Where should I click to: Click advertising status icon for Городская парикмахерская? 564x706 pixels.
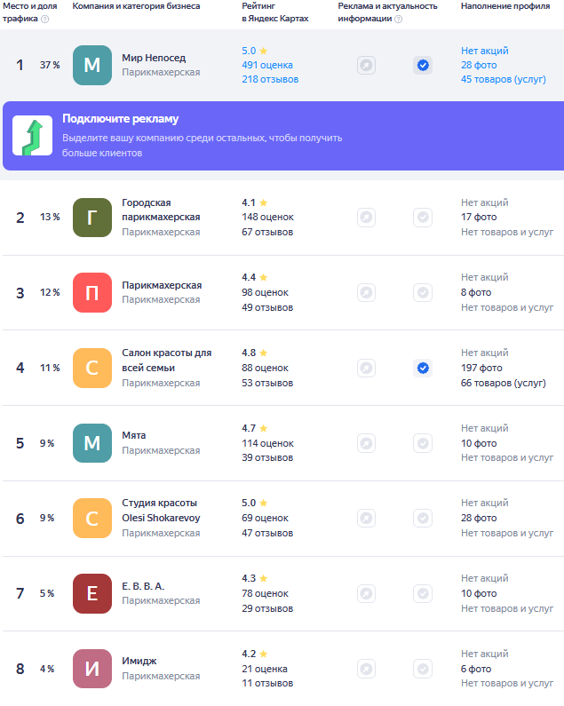(x=366, y=218)
